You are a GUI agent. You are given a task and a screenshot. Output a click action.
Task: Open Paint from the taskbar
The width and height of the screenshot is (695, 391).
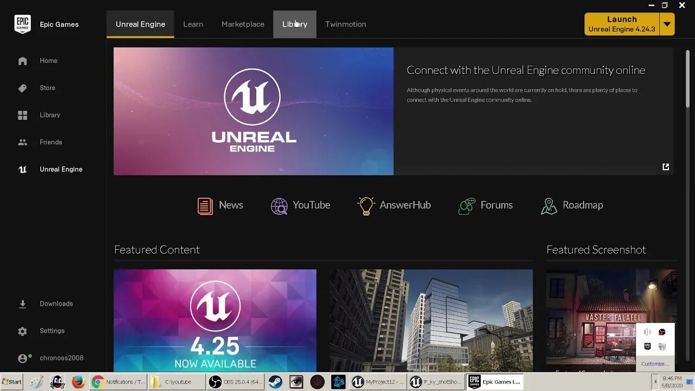point(36,382)
